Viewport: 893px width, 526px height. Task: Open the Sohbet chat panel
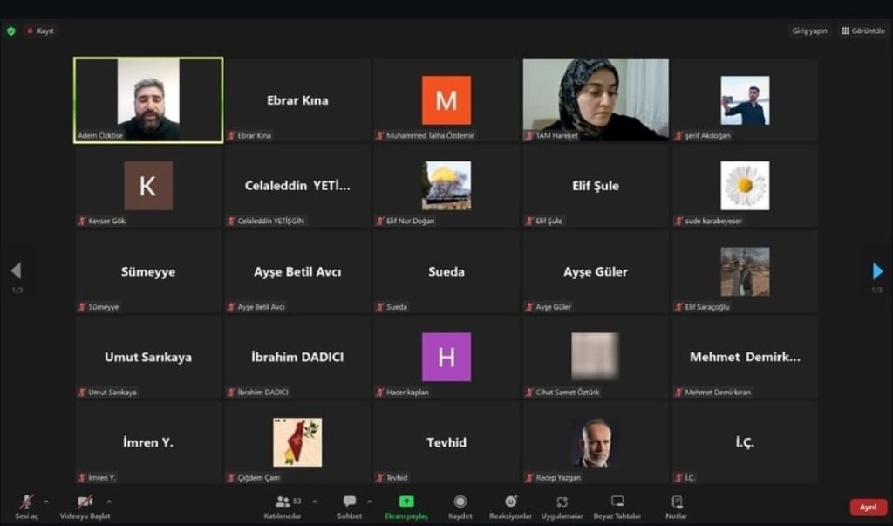click(350, 502)
